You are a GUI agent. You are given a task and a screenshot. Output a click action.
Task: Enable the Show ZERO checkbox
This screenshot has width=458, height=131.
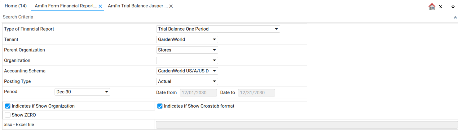click(x=8, y=115)
